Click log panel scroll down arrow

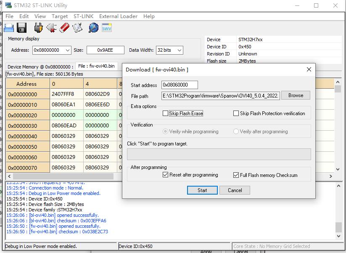point(338,236)
